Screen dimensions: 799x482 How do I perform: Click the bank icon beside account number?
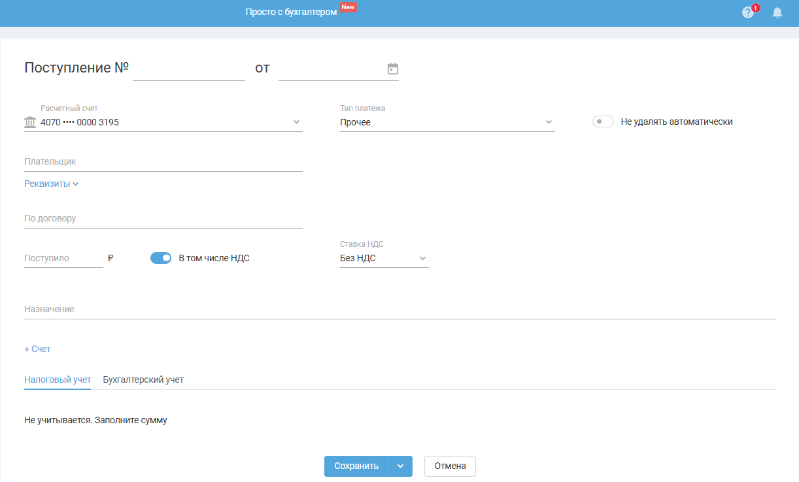(x=30, y=122)
